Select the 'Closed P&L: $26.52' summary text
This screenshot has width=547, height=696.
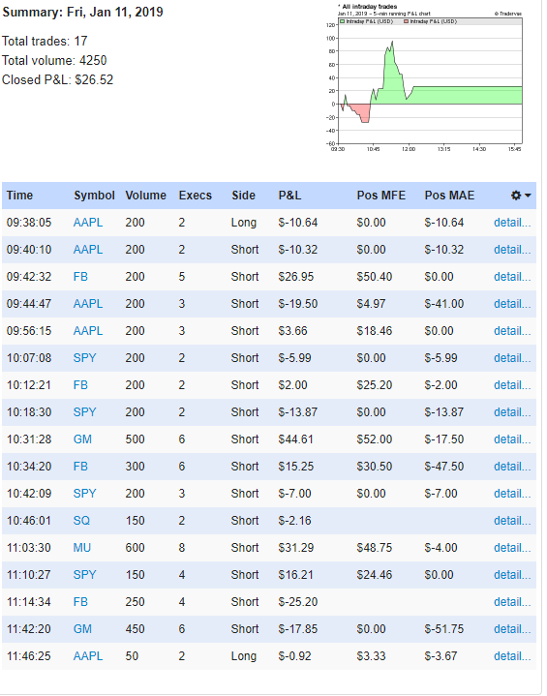tap(58, 80)
